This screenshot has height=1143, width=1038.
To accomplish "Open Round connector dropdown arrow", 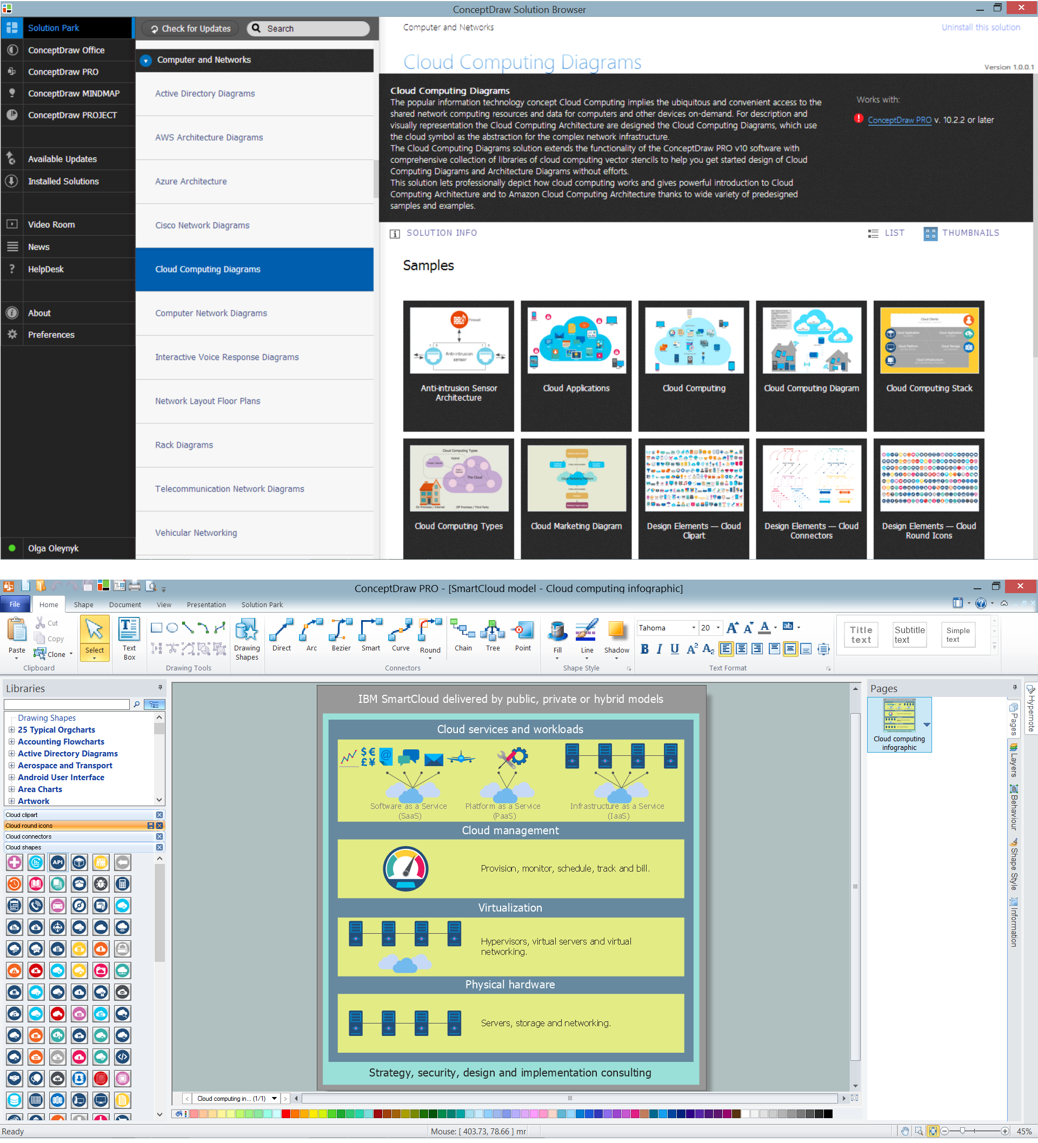I will (x=430, y=657).
